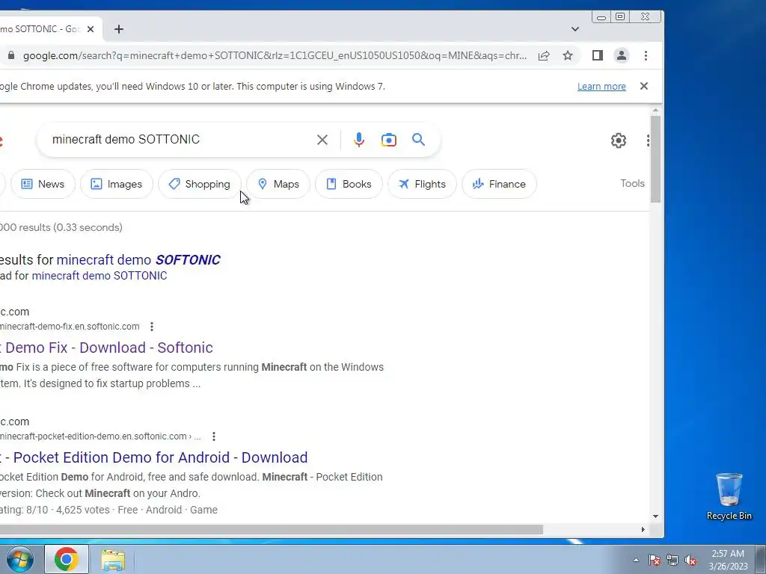Click the Chrome taskbar icon
The height and width of the screenshot is (574, 766).
tap(67, 559)
